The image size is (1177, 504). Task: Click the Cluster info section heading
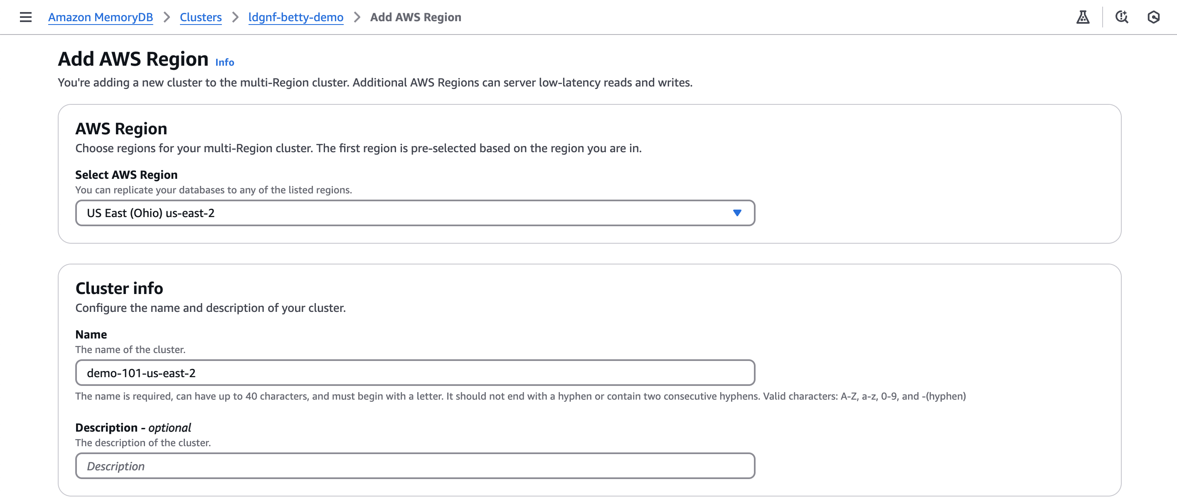point(119,288)
